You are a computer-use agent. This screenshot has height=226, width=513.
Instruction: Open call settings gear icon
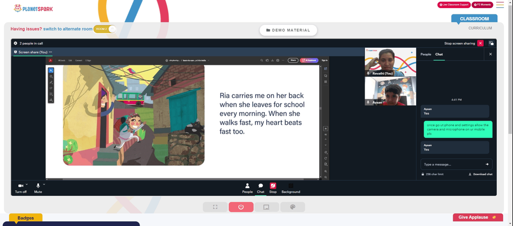click(x=15, y=43)
